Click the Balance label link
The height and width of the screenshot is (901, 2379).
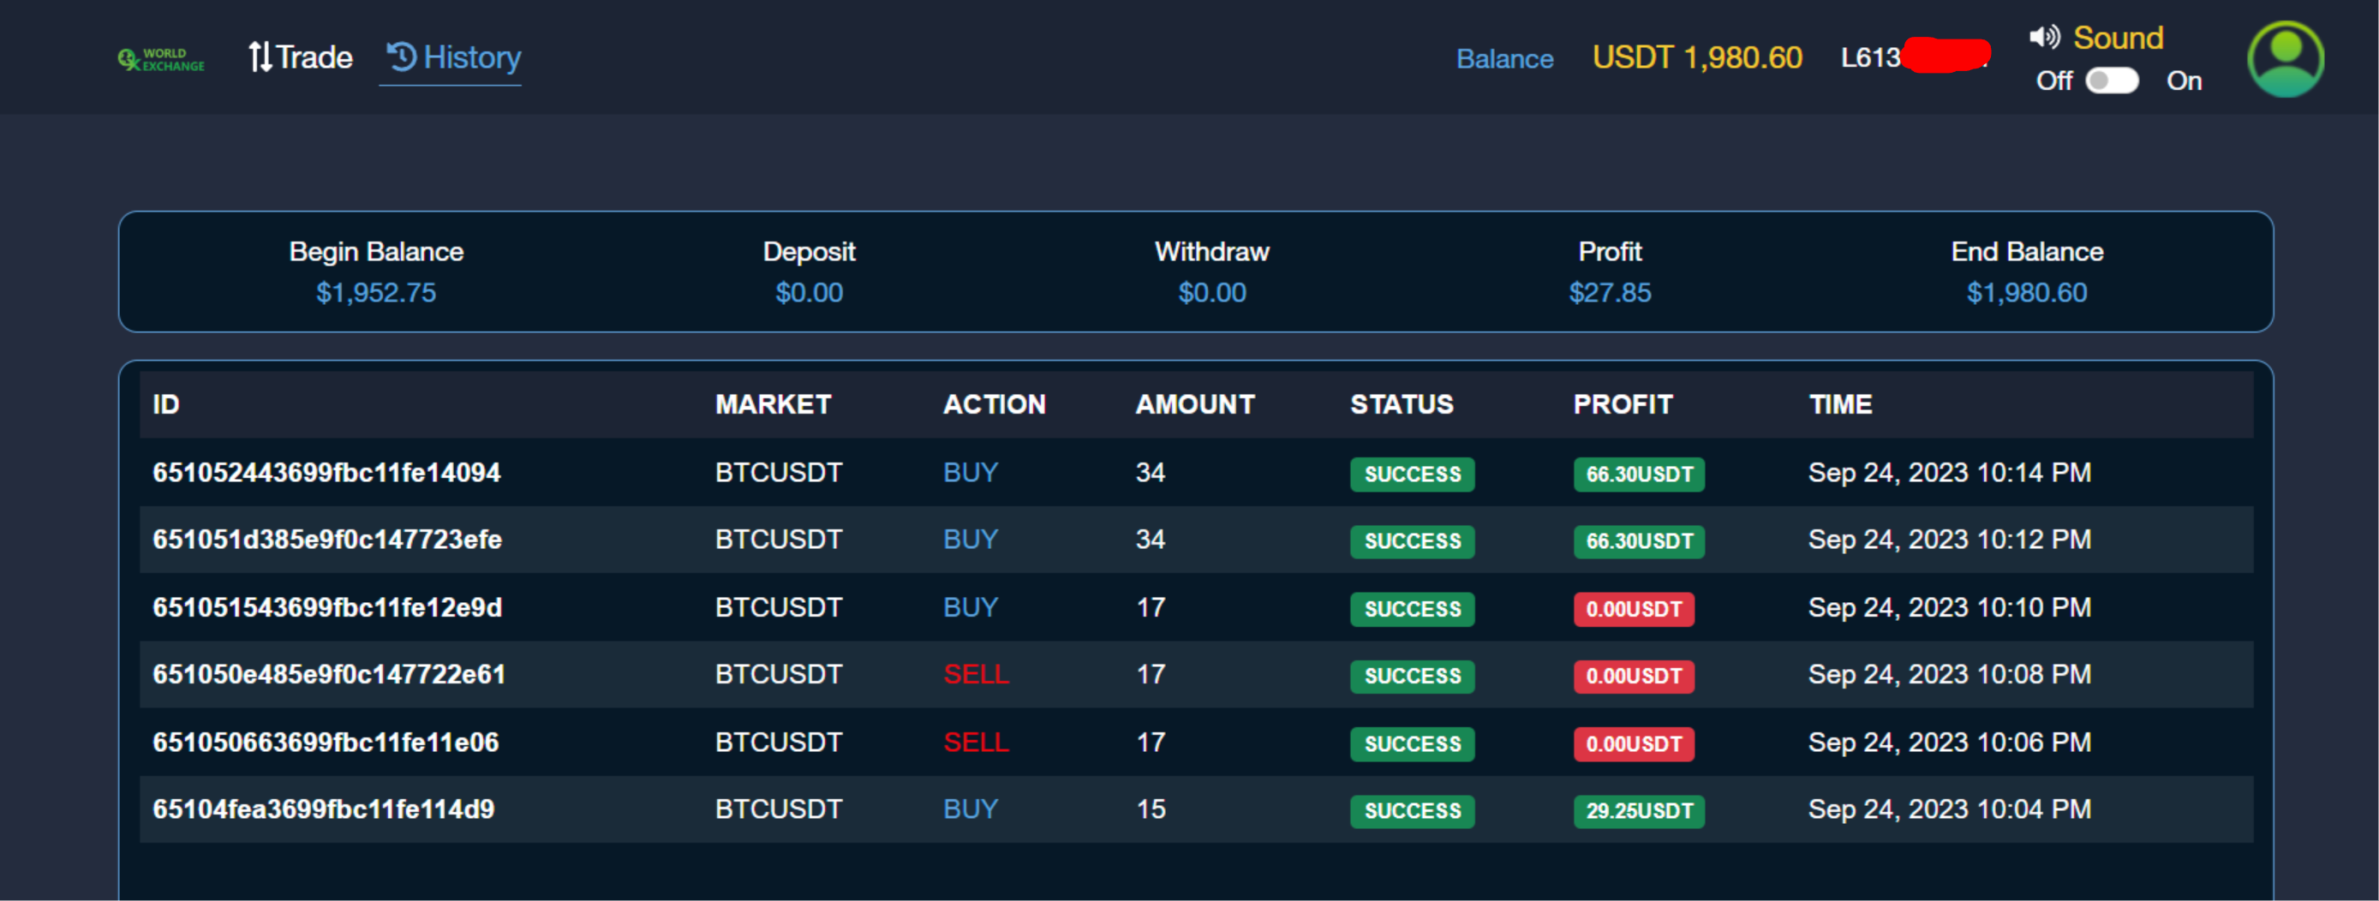1504,59
